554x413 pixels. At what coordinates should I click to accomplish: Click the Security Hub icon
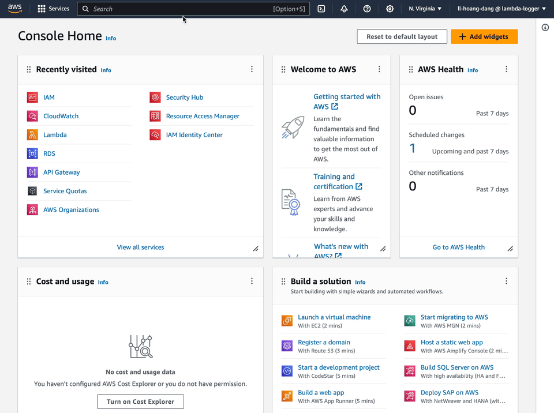155,97
